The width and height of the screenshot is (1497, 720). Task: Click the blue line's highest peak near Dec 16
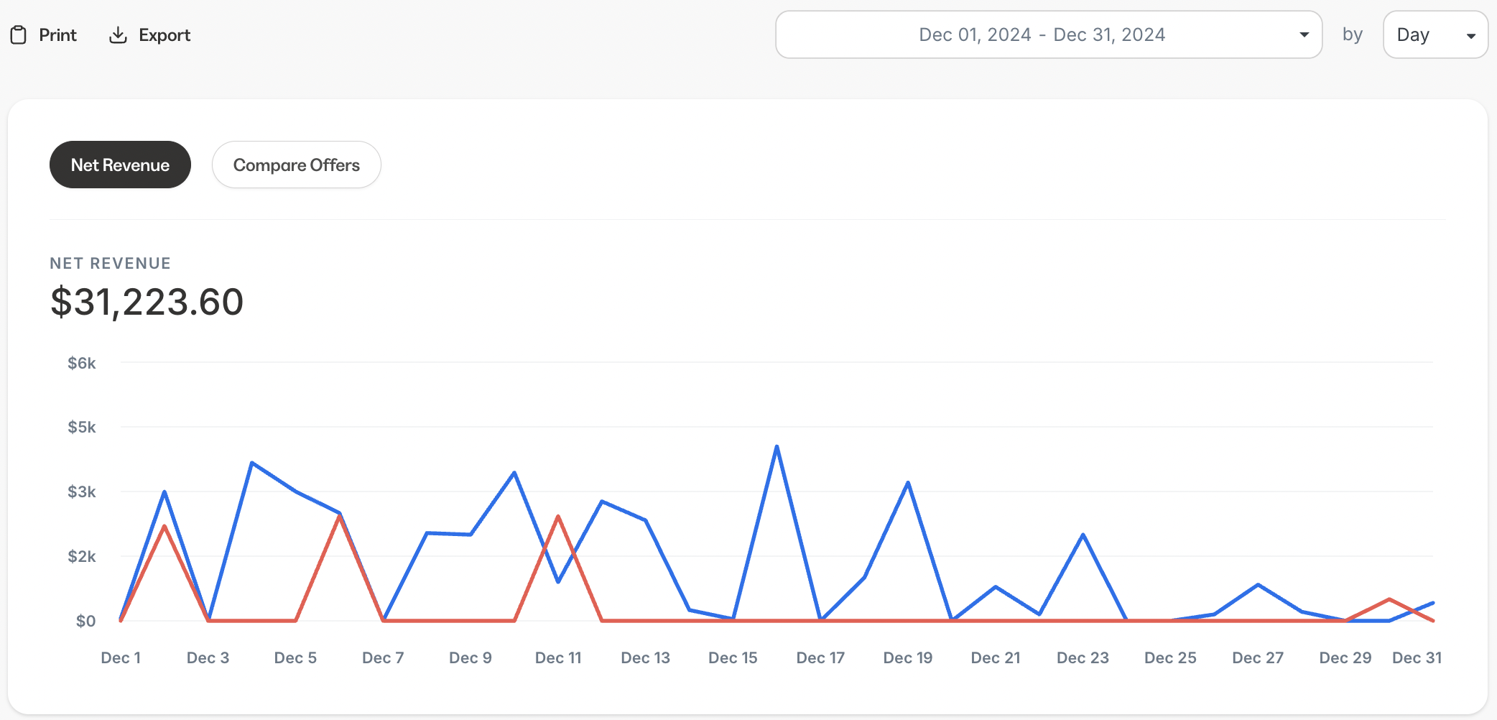[x=777, y=447]
